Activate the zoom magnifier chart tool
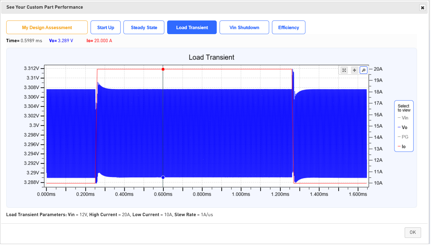 [x=364, y=70]
